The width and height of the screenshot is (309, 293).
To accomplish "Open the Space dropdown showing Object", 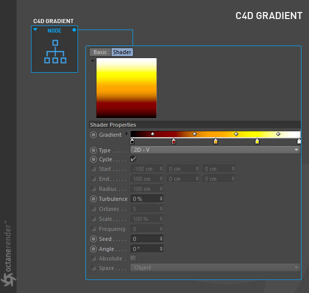I will click(x=215, y=267).
